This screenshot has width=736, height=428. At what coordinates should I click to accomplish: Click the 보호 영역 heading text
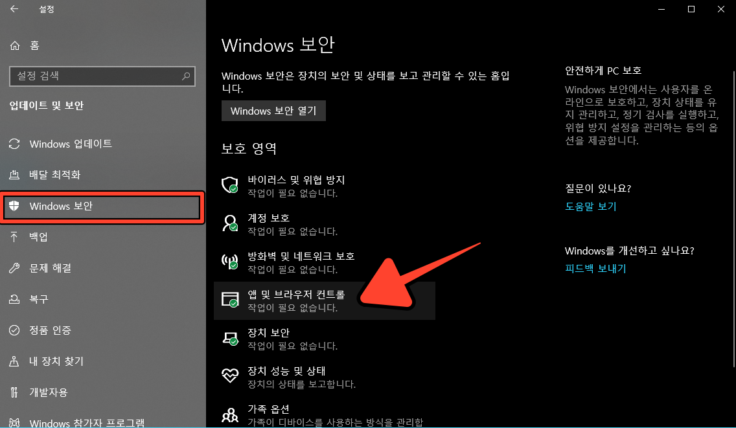[249, 148]
